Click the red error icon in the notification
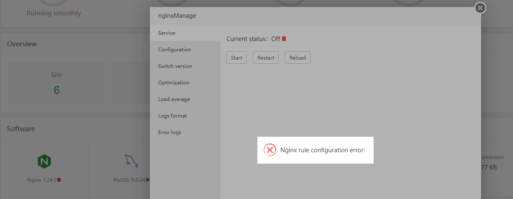 coord(270,150)
